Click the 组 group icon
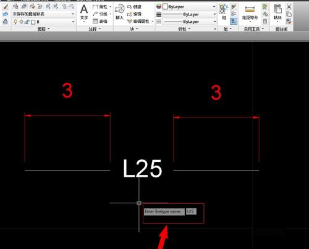The image size is (309, 249). pyautogui.click(x=224, y=12)
